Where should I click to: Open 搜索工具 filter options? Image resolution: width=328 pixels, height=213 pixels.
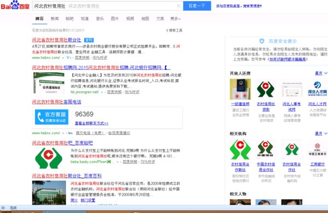pyautogui.click(x=174, y=31)
